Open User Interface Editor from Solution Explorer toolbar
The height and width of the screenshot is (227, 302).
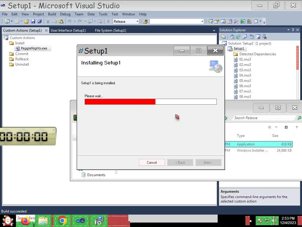coord(251,37)
